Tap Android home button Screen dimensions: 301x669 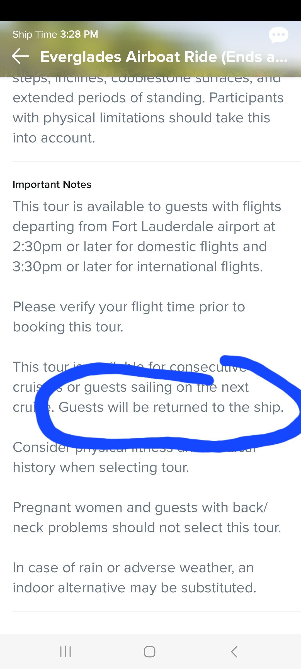150,652
